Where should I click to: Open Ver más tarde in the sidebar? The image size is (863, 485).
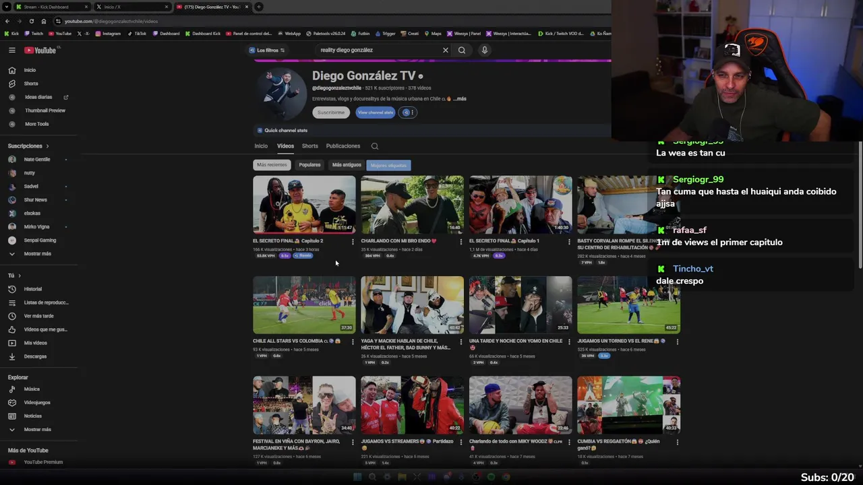tap(38, 316)
